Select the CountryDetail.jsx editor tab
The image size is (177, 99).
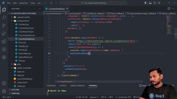click(57, 9)
